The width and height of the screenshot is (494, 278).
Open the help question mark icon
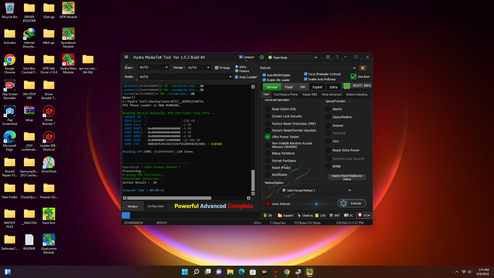[337, 57]
